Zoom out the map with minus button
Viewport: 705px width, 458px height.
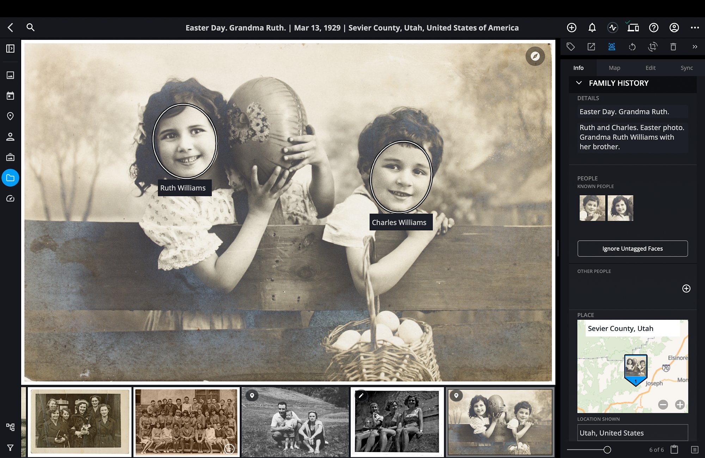[663, 404]
